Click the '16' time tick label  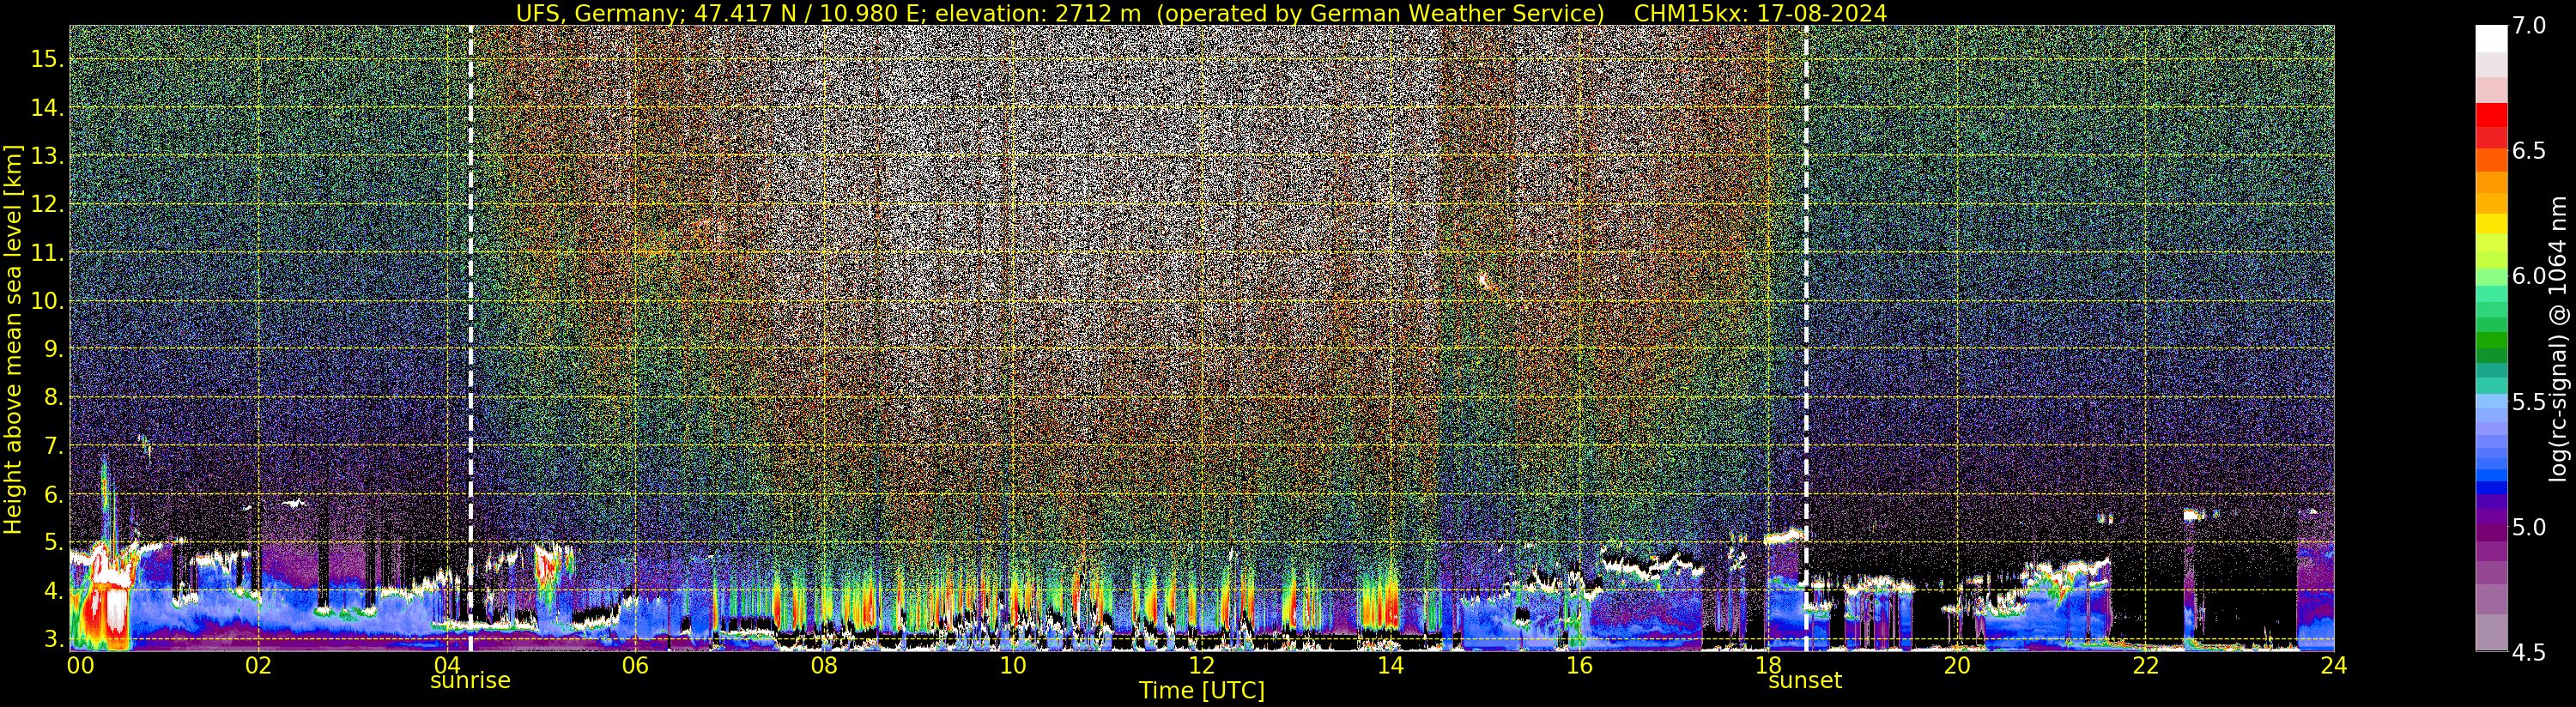1579,665
